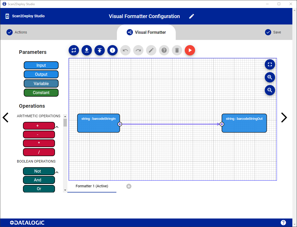This screenshot has height=227, width=297.
Task: Click the operations list scrollbar down arrow
Action: pos(65,190)
